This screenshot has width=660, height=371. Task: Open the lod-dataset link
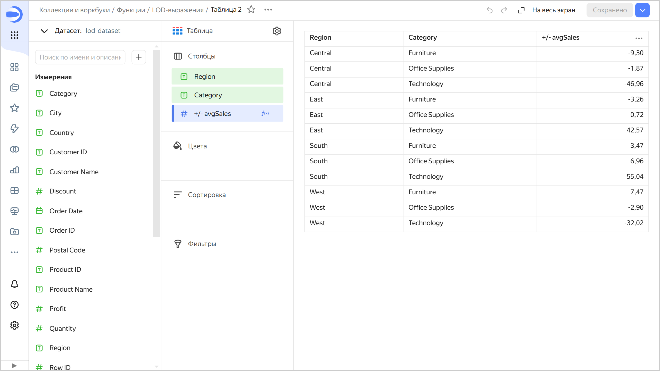coord(103,31)
